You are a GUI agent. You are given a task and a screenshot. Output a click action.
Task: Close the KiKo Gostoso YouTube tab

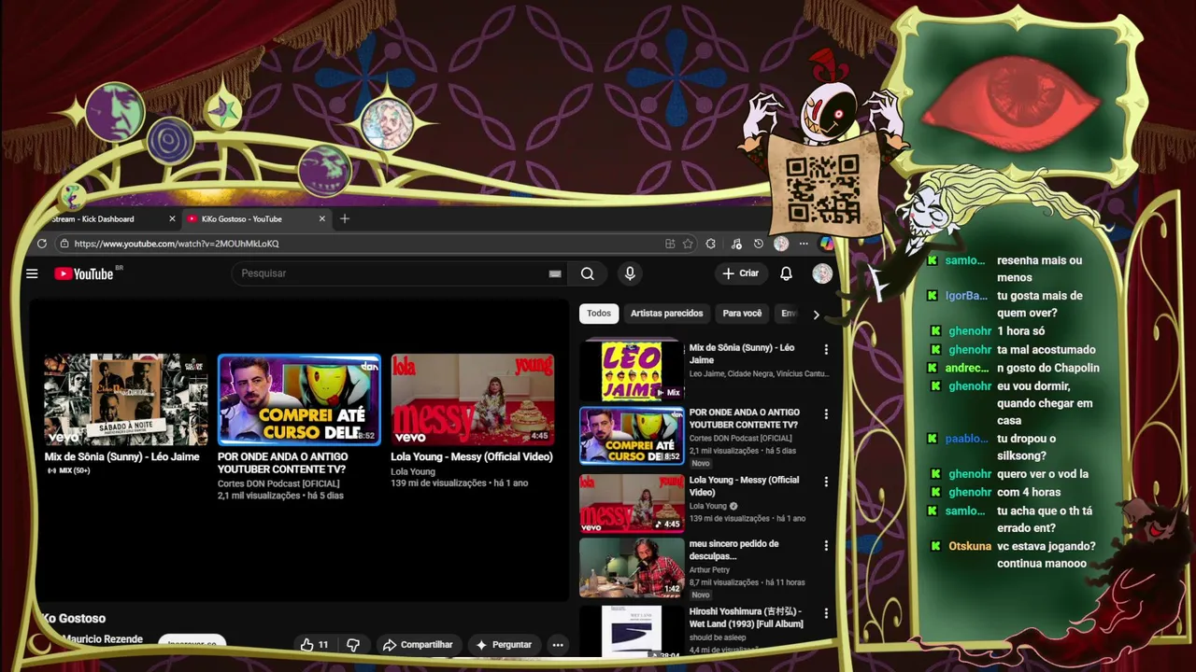[x=322, y=218]
